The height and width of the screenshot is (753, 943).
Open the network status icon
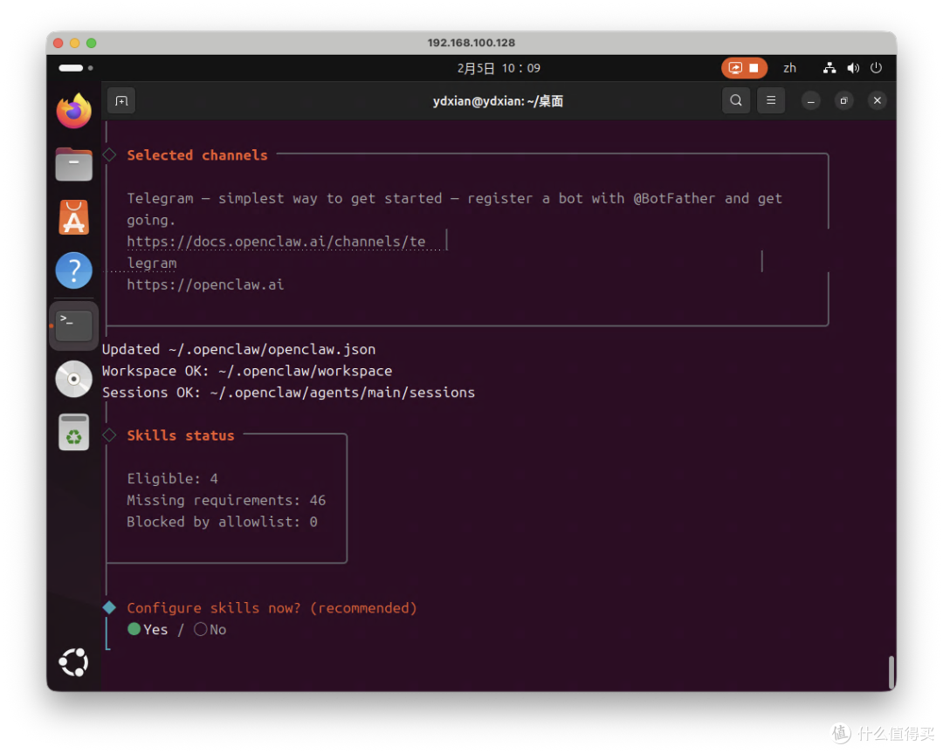click(x=829, y=68)
